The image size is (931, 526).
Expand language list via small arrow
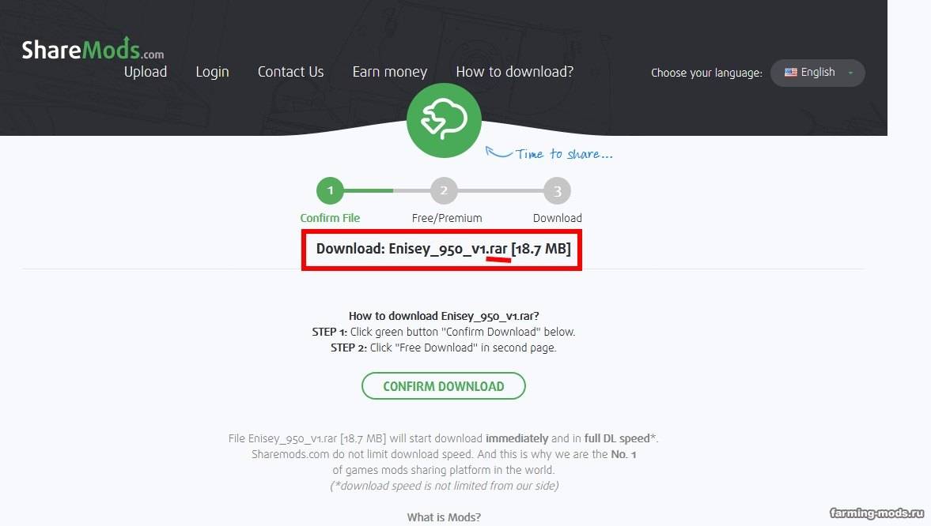(851, 73)
